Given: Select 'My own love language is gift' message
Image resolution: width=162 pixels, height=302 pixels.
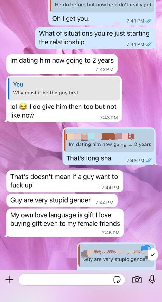Looking at the screenshot, I should pos(65,223).
